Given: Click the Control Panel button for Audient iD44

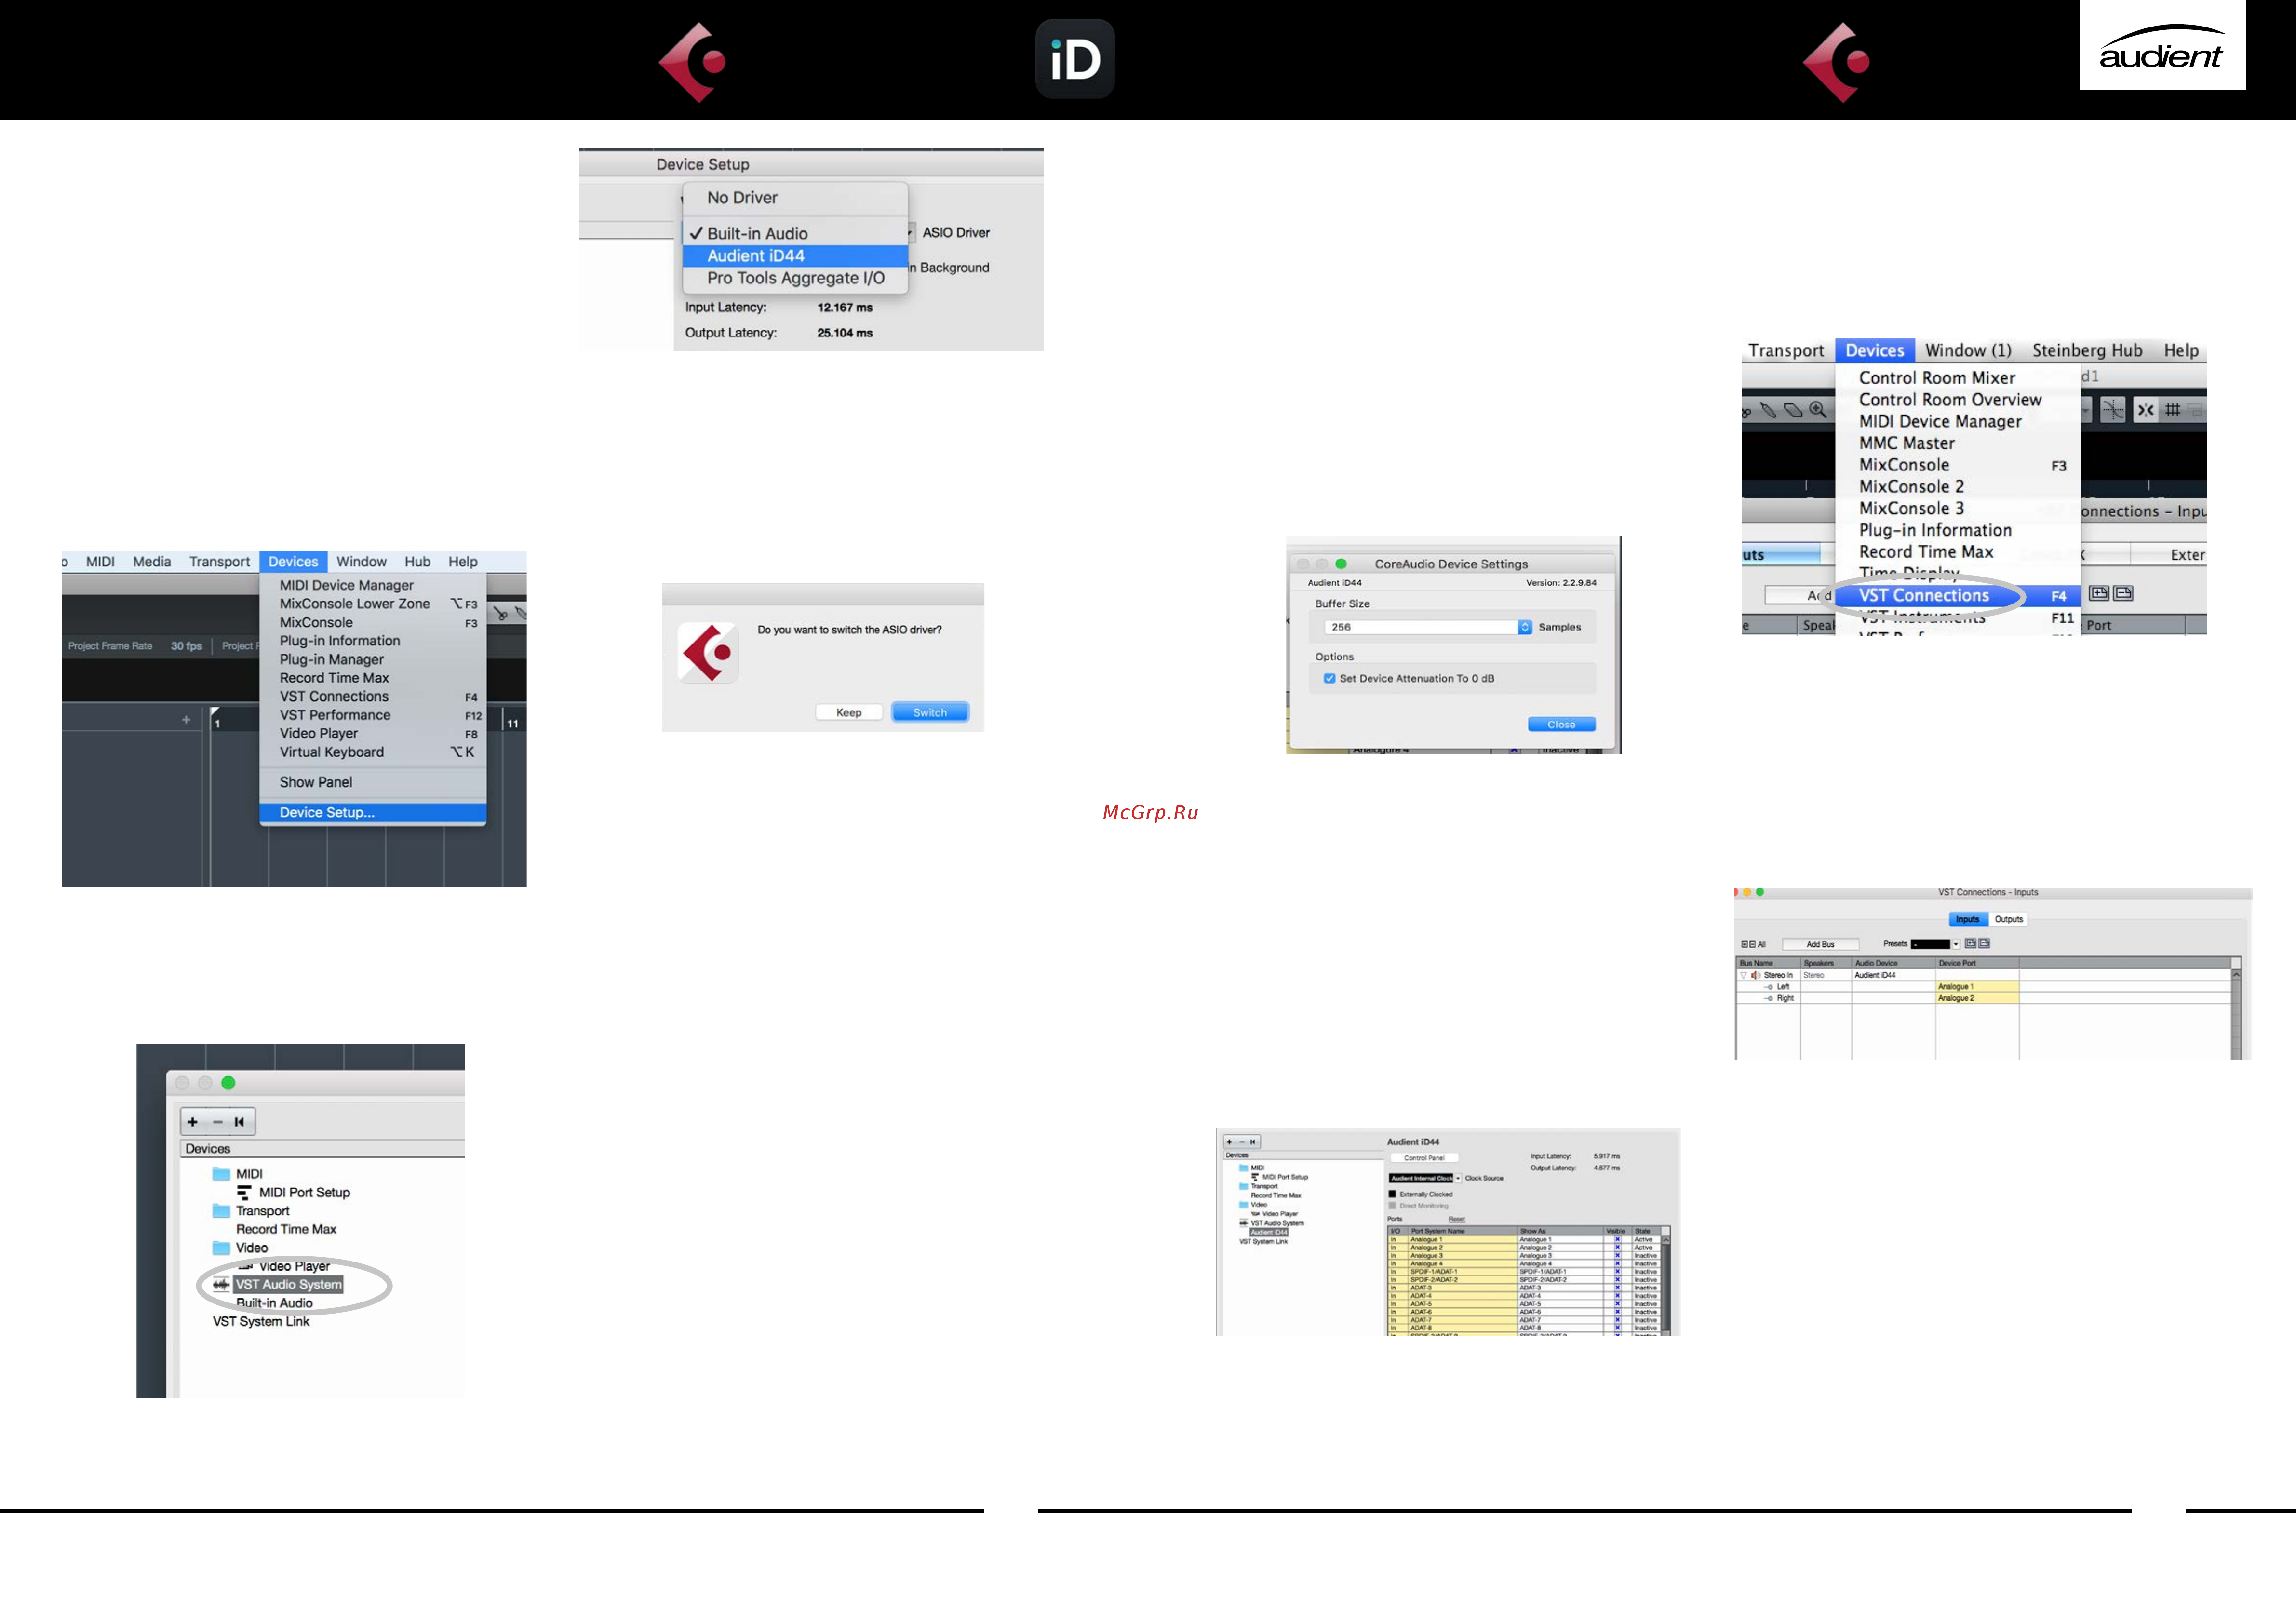Looking at the screenshot, I should [x=1424, y=1158].
